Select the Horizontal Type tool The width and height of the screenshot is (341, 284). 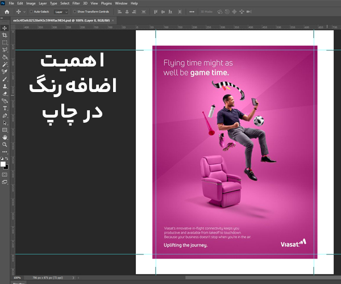[x=5, y=108]
